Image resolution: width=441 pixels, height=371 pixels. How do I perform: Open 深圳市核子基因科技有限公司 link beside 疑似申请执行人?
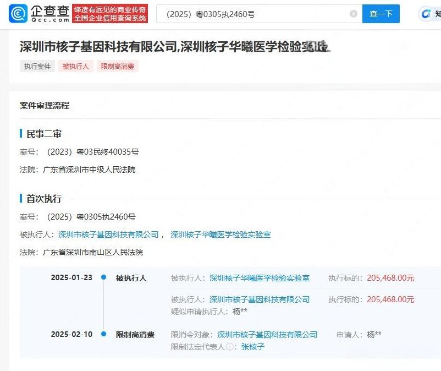[x=260, y=299]
